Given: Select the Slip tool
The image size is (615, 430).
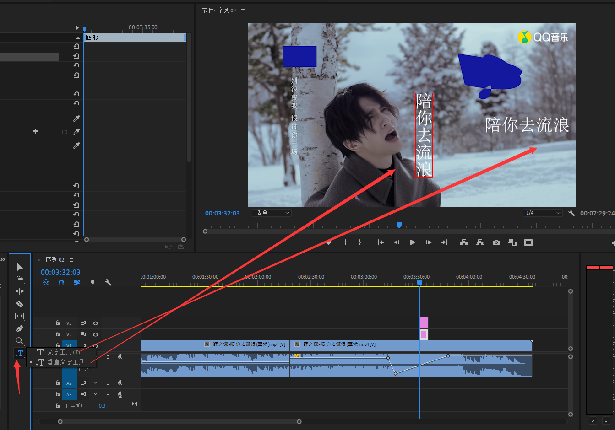Looking at the screenshot, I should (20, 316).
